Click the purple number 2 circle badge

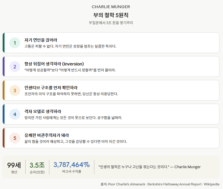pos(14,67)
